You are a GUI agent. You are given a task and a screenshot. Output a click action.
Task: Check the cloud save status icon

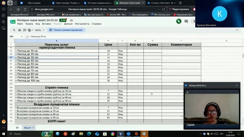point(71,20)
